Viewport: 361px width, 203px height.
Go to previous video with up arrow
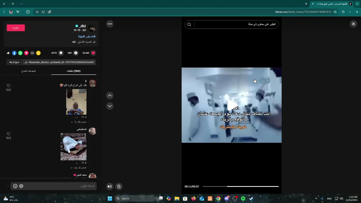110,96
